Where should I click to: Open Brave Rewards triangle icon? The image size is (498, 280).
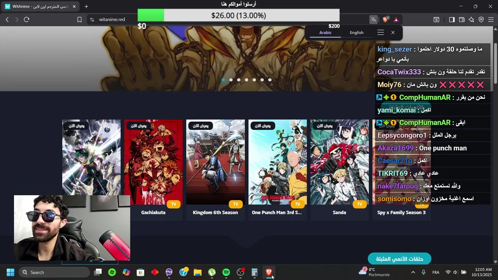pos(396,19)
